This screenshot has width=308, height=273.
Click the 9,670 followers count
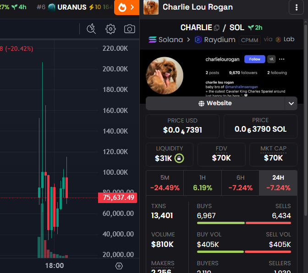click(x=243, y=73)
